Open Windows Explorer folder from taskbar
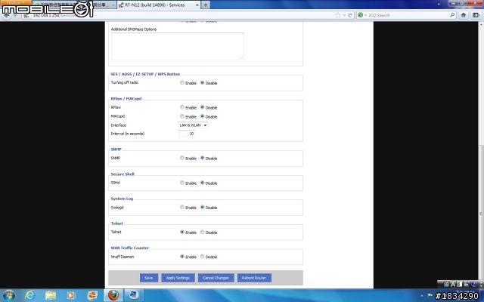 (51, 295)
